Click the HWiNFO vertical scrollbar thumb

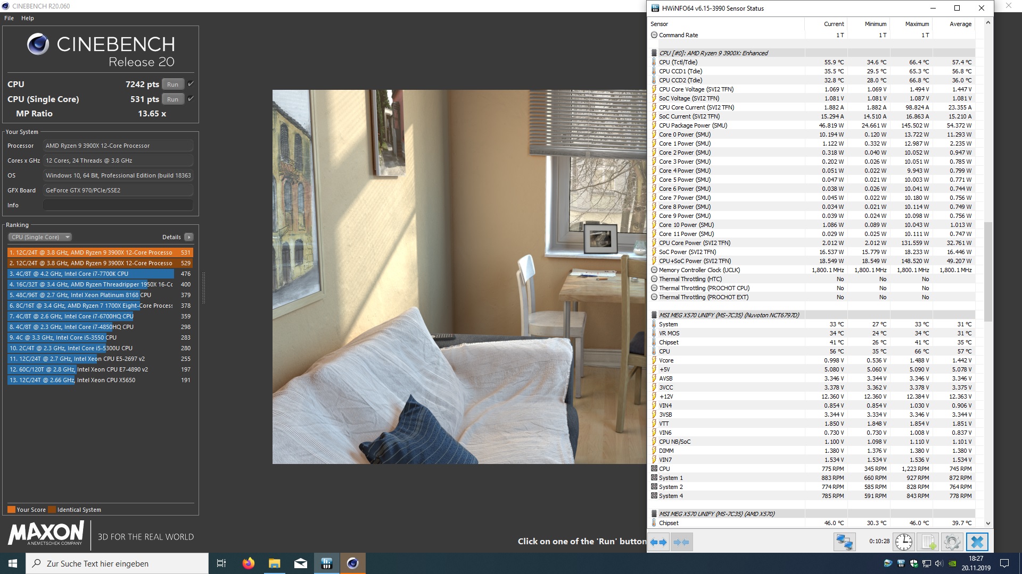click(988, 271)
